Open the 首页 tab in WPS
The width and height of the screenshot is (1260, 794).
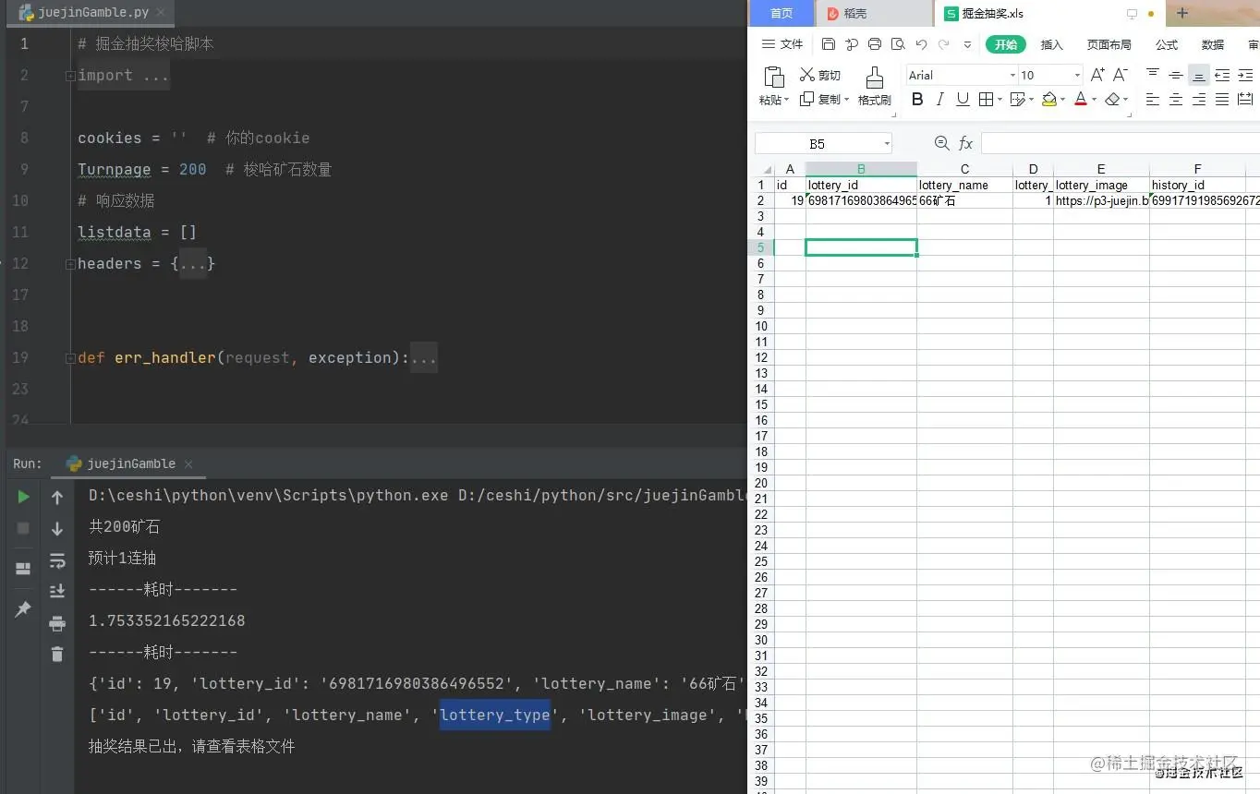click(781, 14)
